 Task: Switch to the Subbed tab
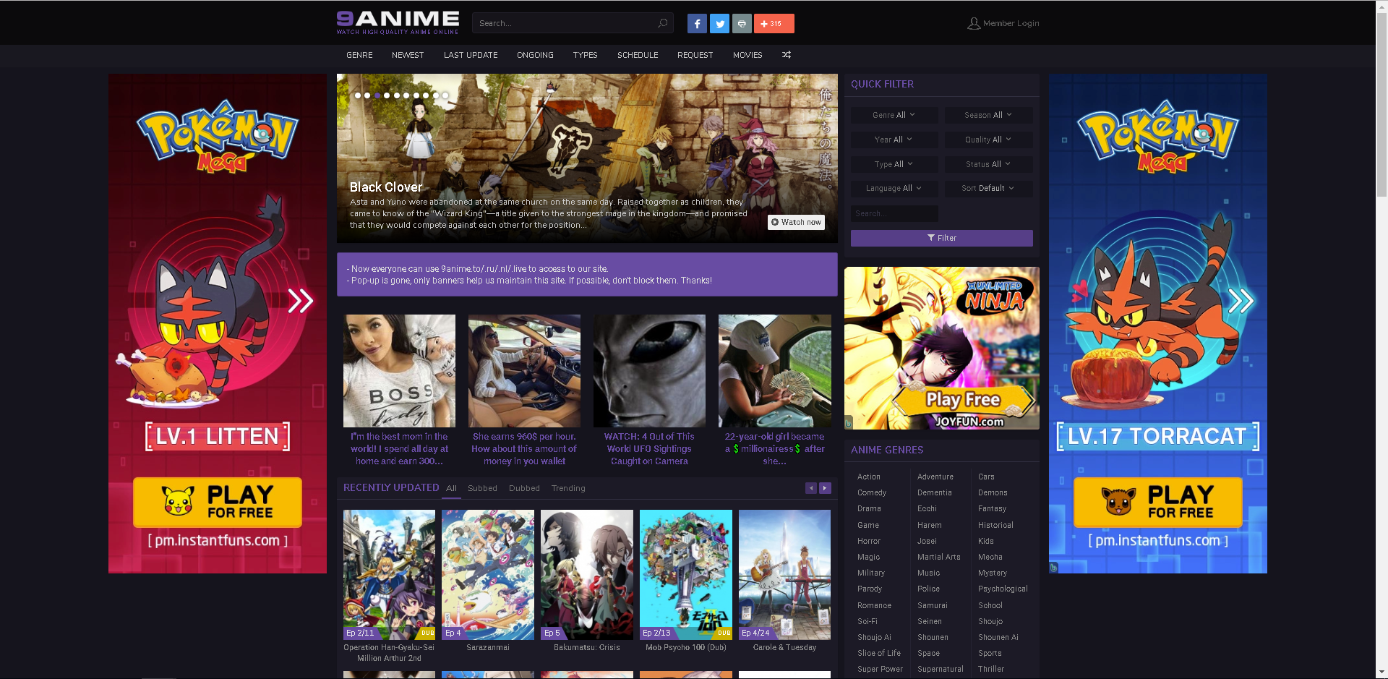coord(482,488)
